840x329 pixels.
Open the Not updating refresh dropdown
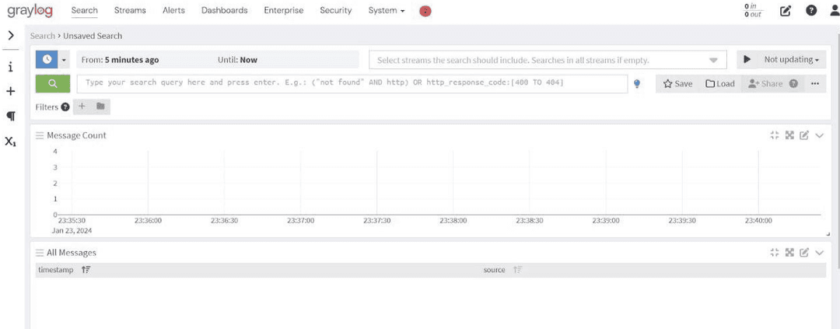[x=791, y=60]
